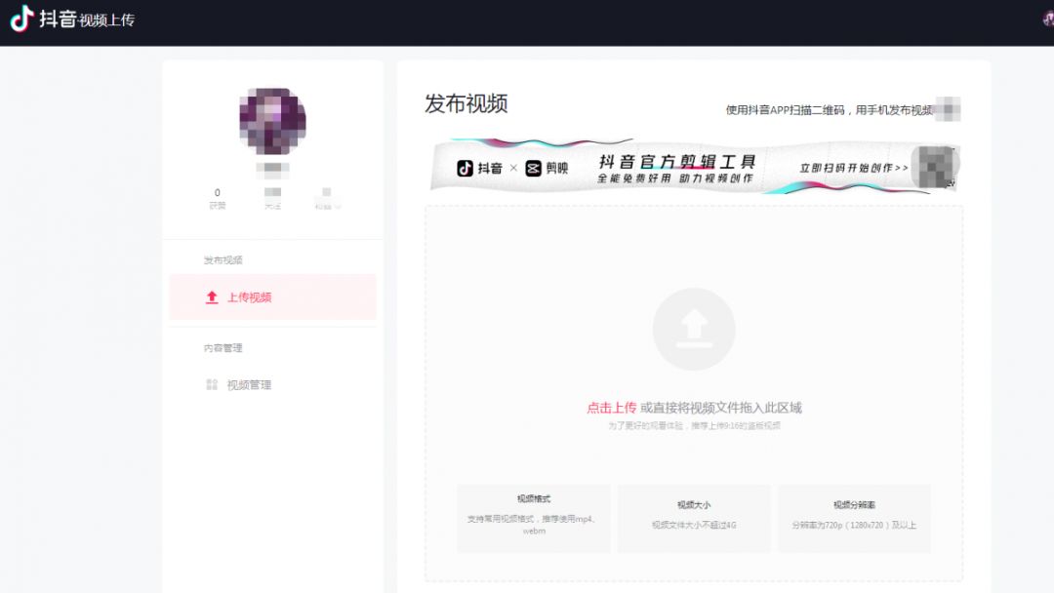Select the red upload arrow icon beside 上传视频
Viewport: 1054px width, 593px height.
click(x=211, y=297)
